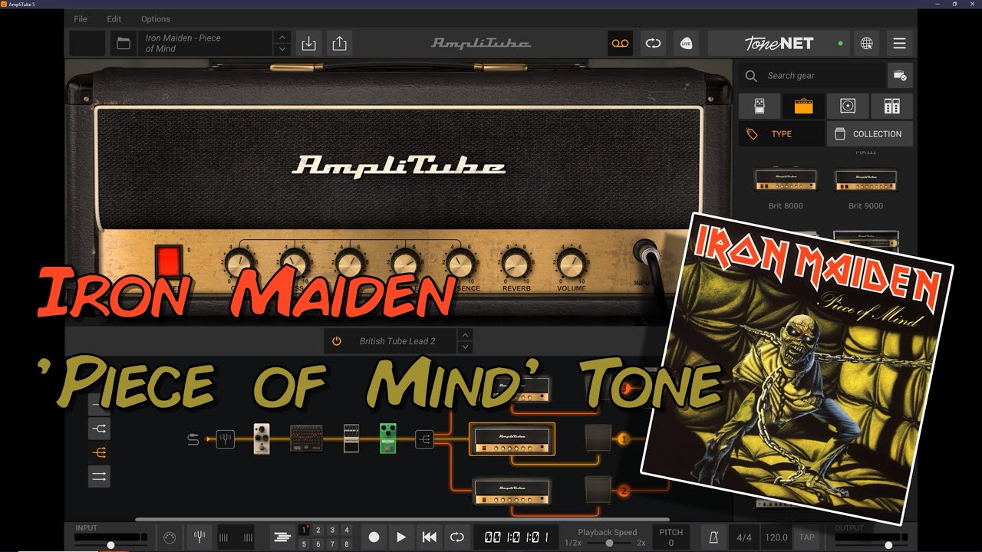Select the cabinet feeding output 2

pyautogui.click(x=598, y=490)
